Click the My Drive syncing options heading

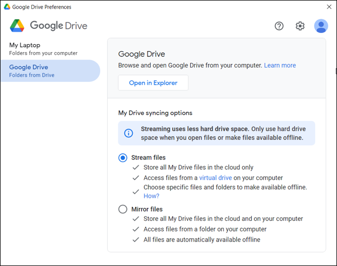pyautogui.click(x=155, y=113)
